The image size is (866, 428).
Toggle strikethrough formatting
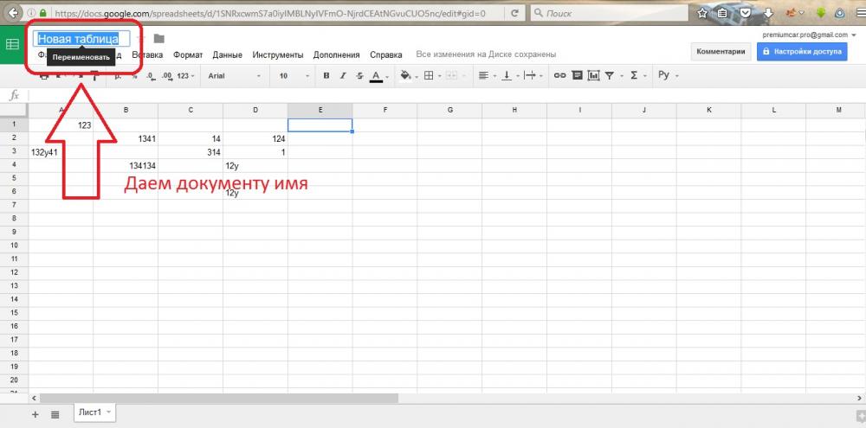(x=359, y=76)
